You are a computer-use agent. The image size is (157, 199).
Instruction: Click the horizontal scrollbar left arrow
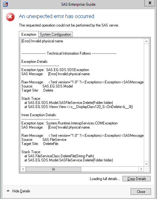point(23,169)
